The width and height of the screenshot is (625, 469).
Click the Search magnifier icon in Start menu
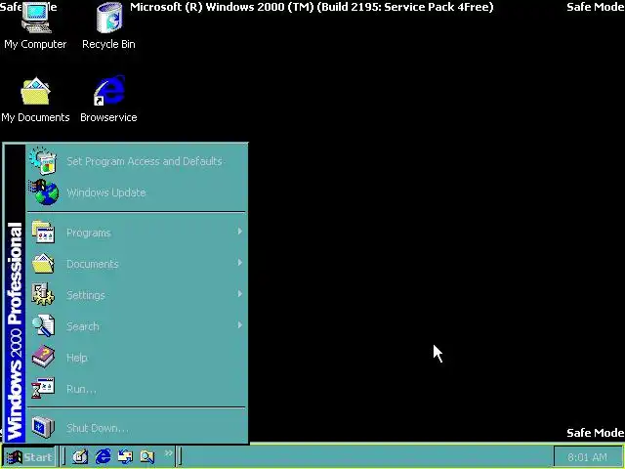[43, 325]
